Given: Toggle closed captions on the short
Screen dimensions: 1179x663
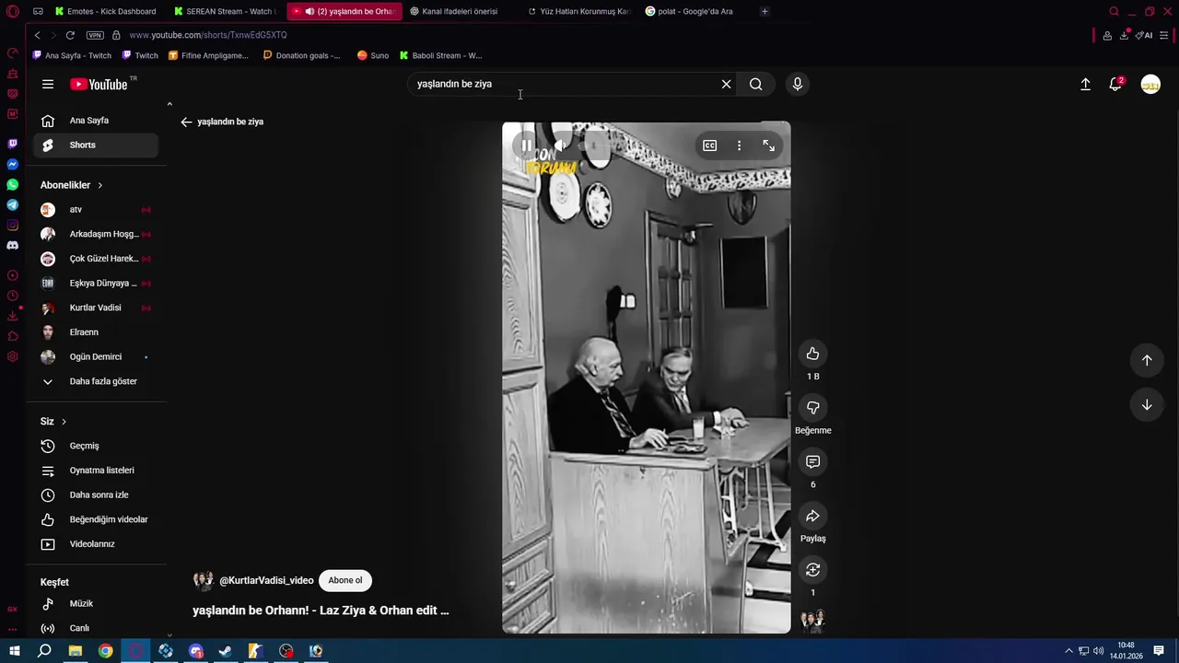Looking at the screenshot, I should click(709, 145).
